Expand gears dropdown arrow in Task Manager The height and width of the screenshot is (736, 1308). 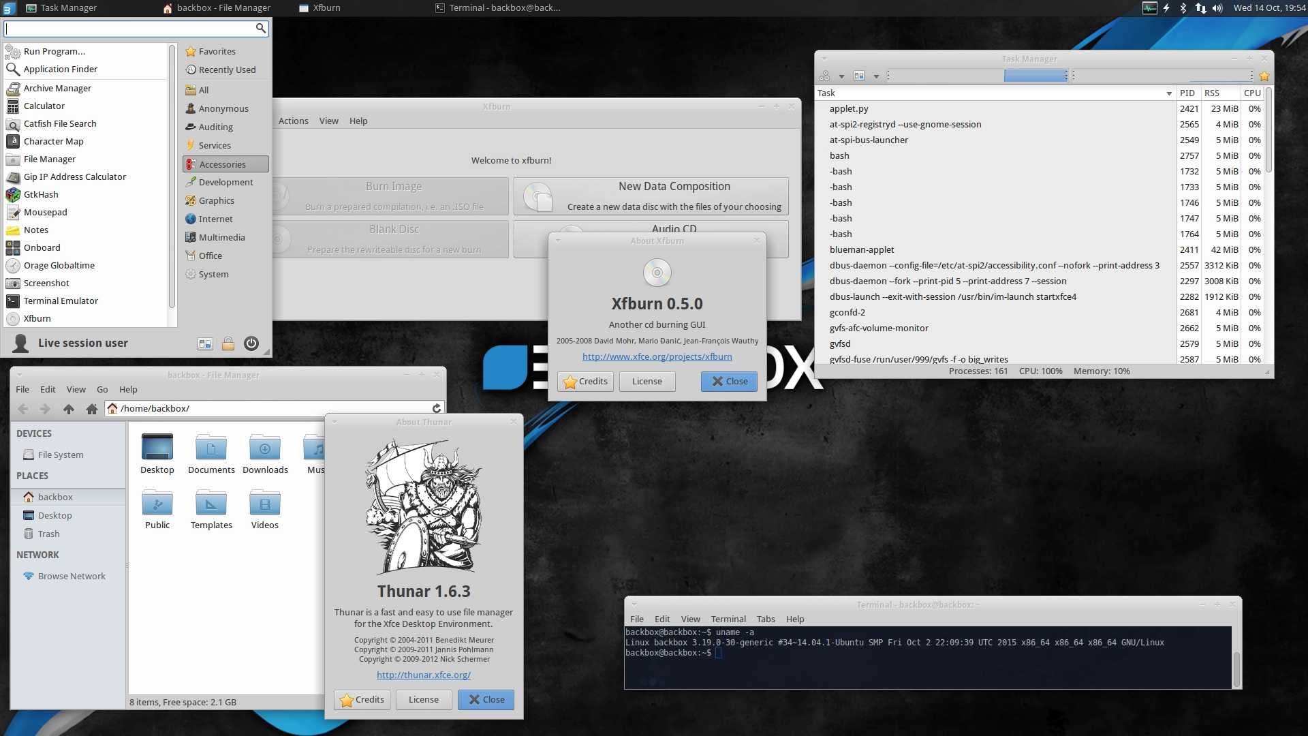click(x=841, y=76)
